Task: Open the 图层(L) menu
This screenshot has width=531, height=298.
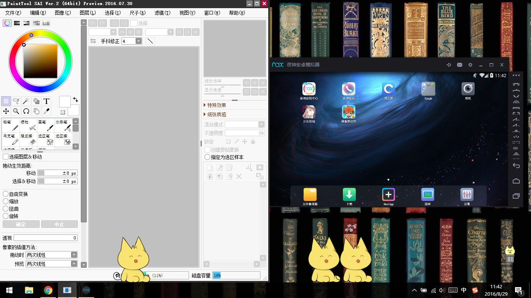Action: click(87, 13)
